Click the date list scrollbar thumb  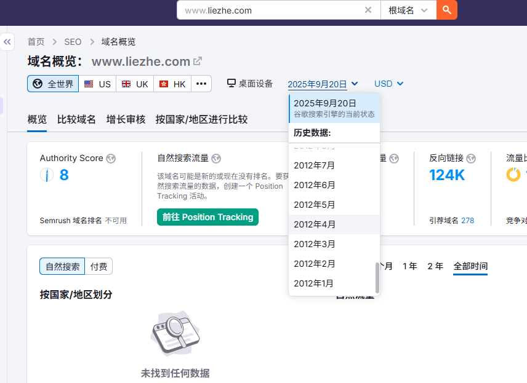point(377,278)
